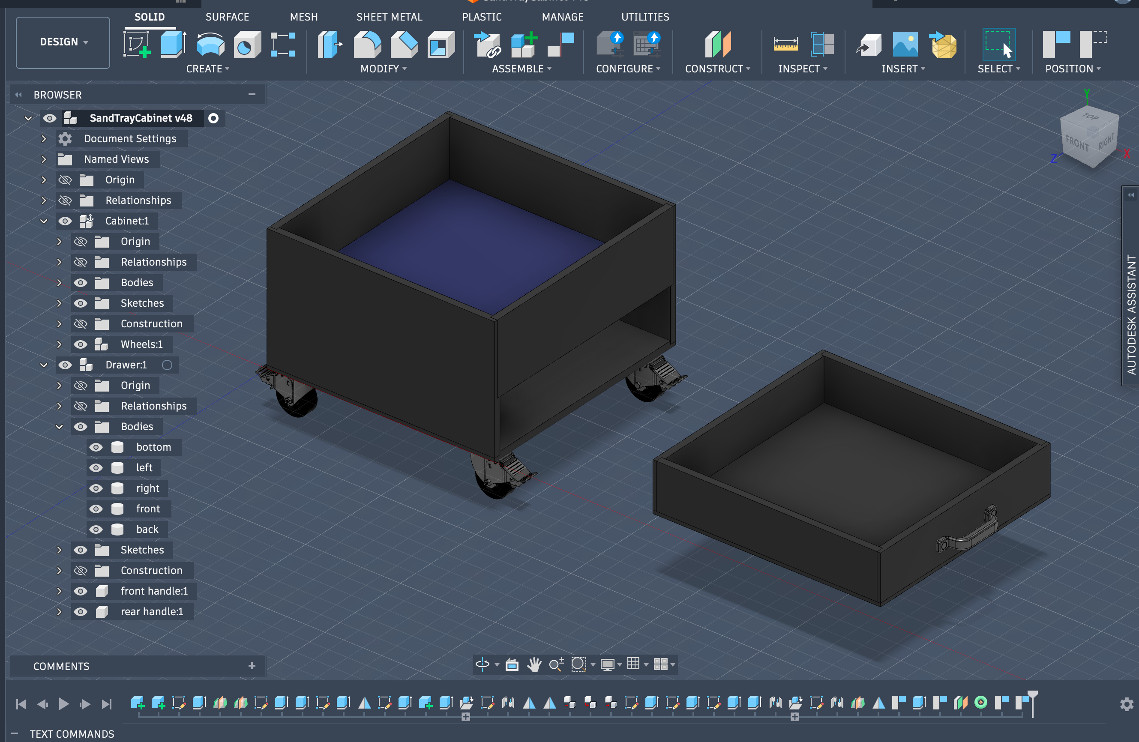The height and width of the screenshot is (742, 1139).
Task: Toggle visibility of Wheels:1 component
Action: 81,344
